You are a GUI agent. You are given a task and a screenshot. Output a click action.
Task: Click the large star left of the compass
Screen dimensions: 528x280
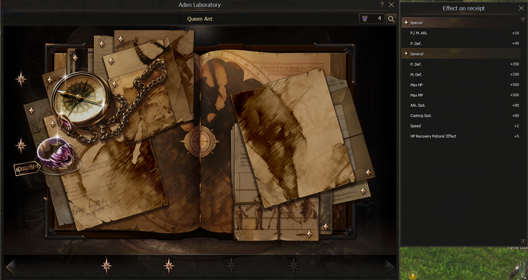click(21, 79)
